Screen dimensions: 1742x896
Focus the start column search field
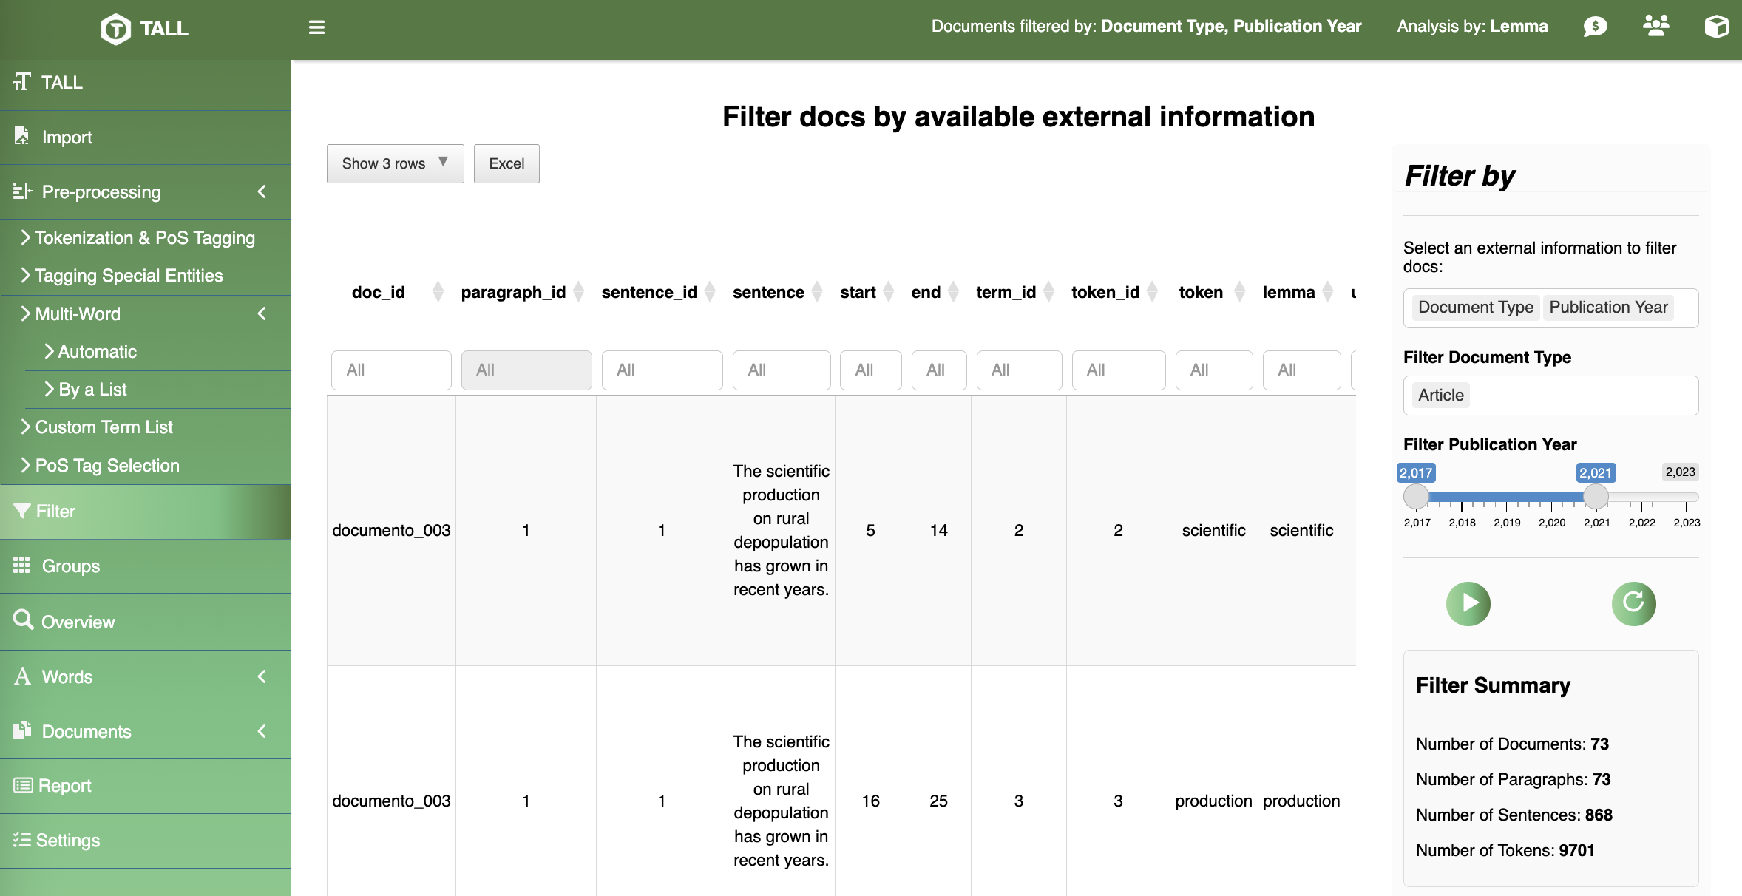point(870,370)
